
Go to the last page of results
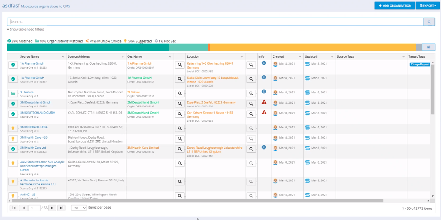(x=61, y=208)
